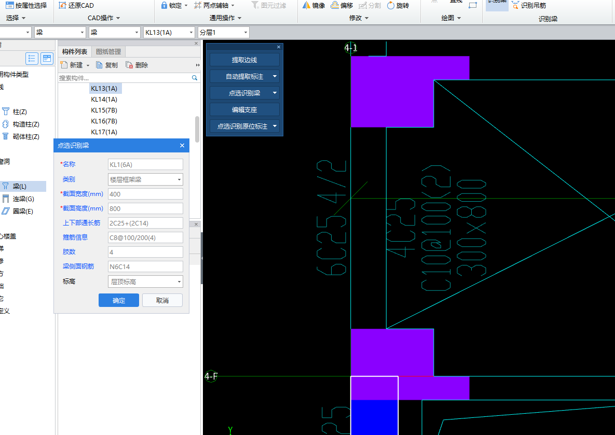Click the 还原CAD tool
Screen dimensions: 615x435
(x=76, y=5)
